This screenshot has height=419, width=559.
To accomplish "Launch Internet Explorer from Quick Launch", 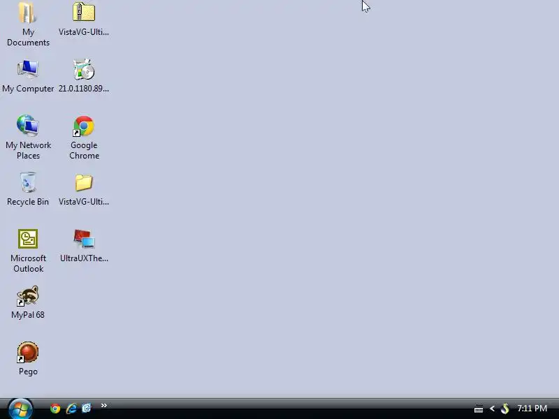I will point(71,409).
